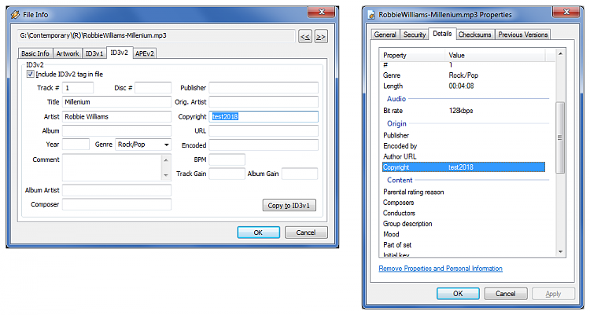Select the Part of set row
Screen dimensions: 590x315
(463, 245)
